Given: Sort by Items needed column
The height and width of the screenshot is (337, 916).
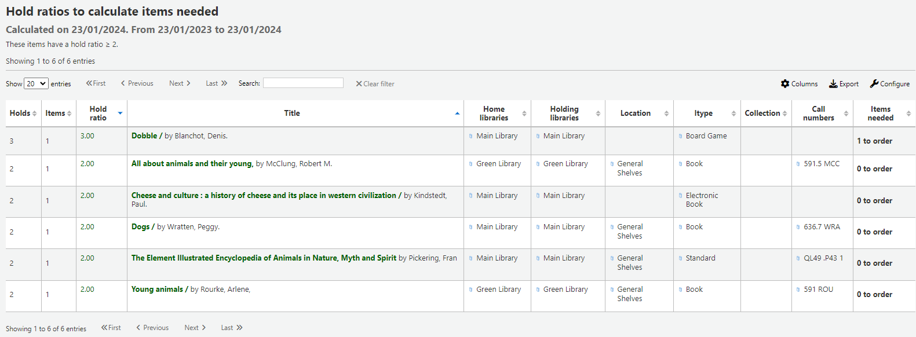Looking at the screenshot, I should click(x=880, y=113).
